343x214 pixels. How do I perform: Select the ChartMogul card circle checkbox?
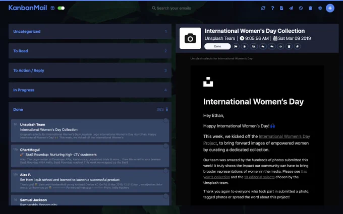click(x=166, y=146)
